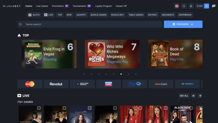The width and height of the screenshot is (218, 123).
Task: Click the blue plus deposit button
Action: [x=206, y=6]
